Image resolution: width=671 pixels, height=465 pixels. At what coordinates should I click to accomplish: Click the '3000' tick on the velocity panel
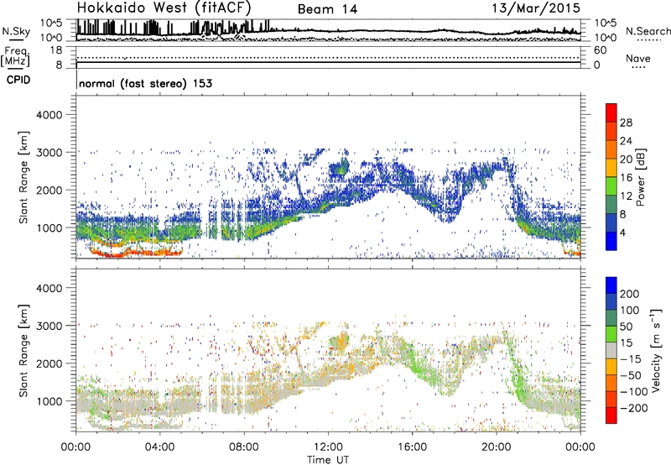(49, 326)
